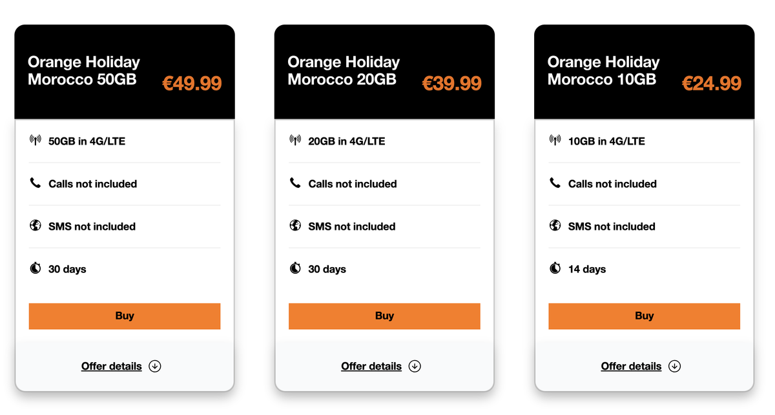This screenshot has width=775, height=415.
Task: Click the Orange Holiday Morocco 20GB title
Action: 344,71
